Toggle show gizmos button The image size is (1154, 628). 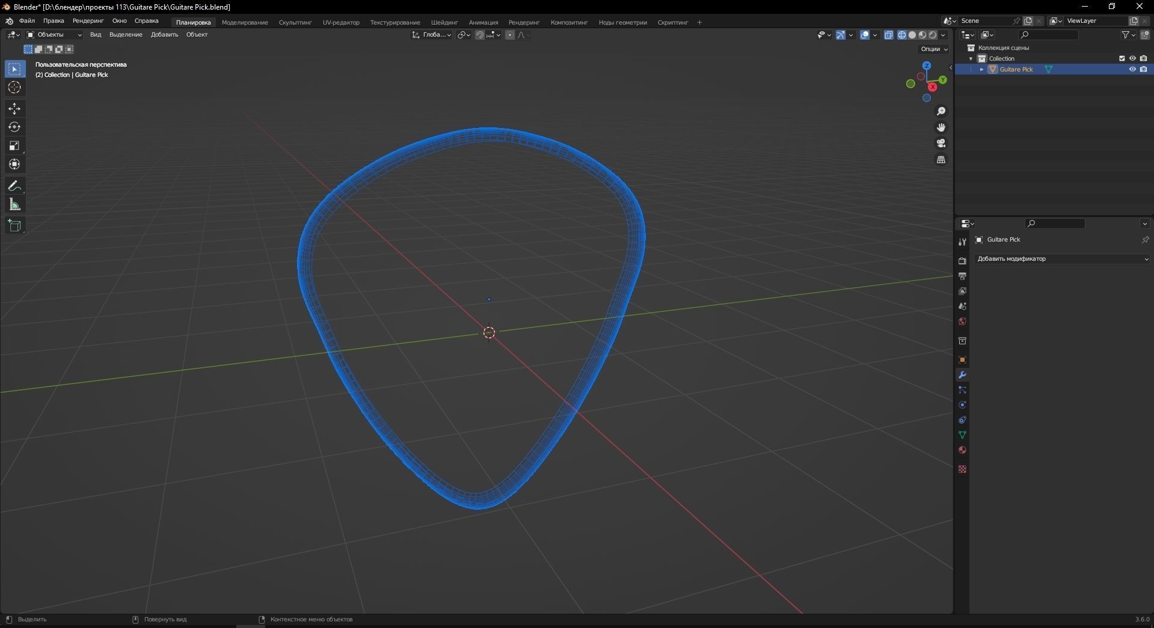pos(841,35)
